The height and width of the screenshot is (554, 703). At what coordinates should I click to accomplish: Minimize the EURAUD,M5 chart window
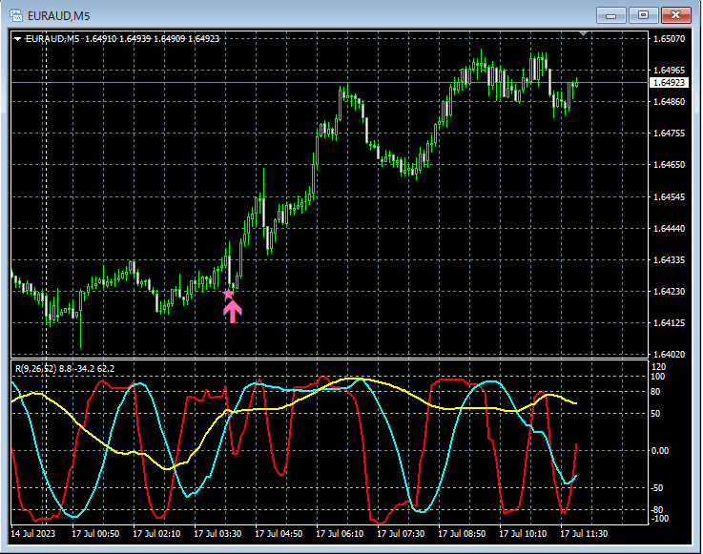point(611,14)
